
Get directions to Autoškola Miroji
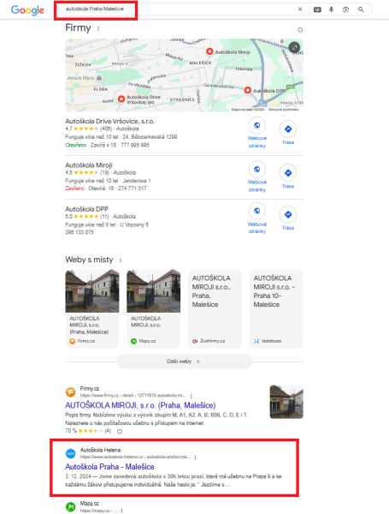coord(288,177)
